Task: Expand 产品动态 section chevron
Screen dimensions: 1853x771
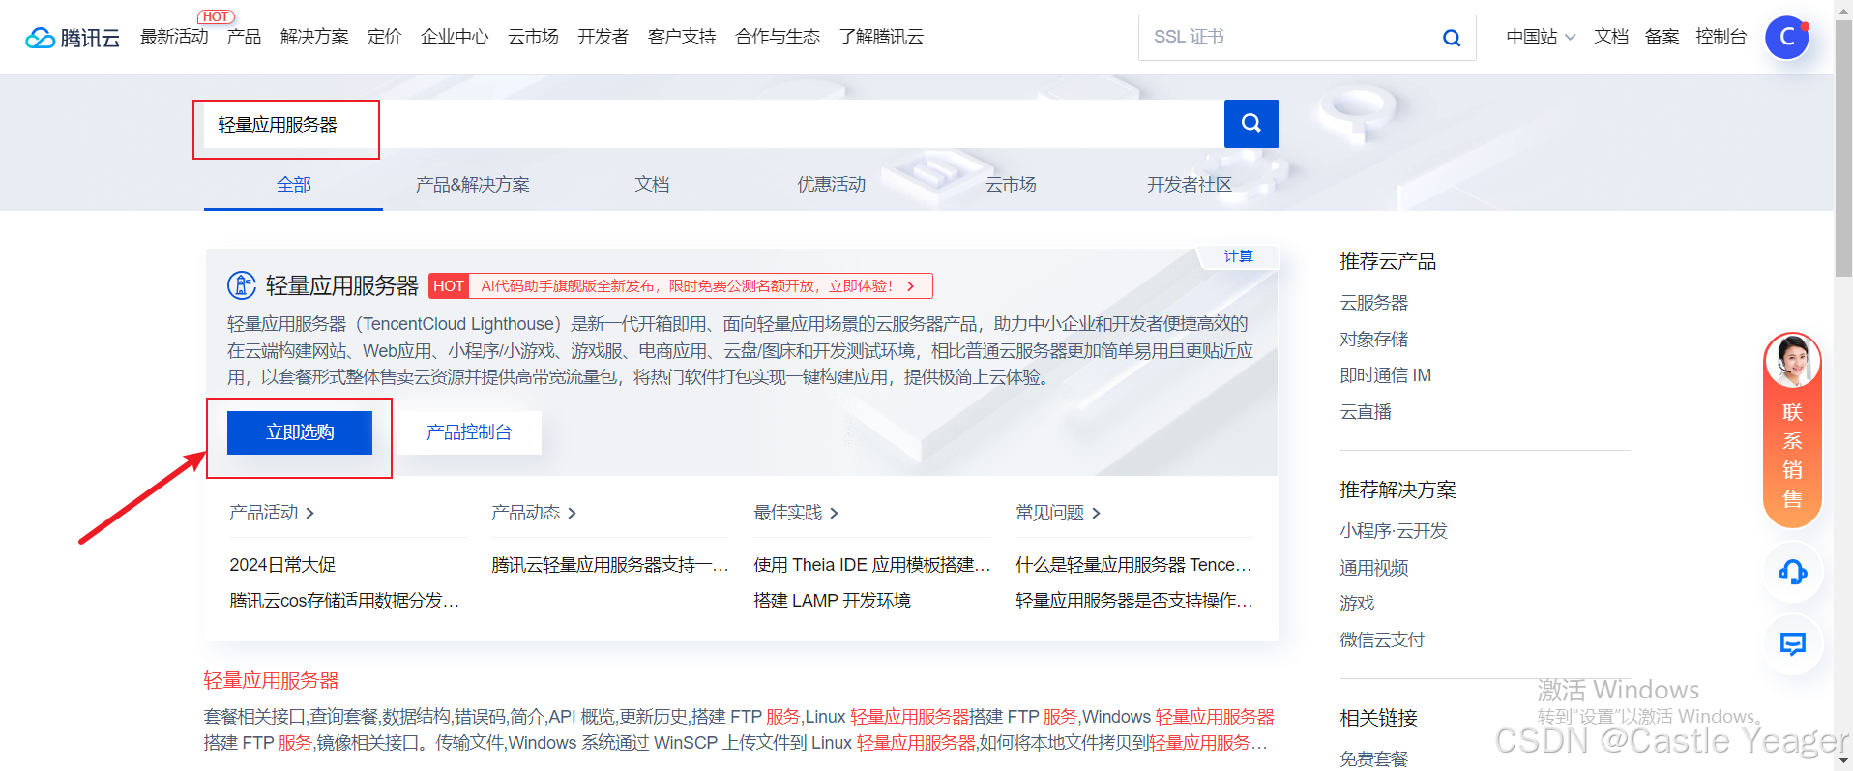Action: [x=572, y=513]
